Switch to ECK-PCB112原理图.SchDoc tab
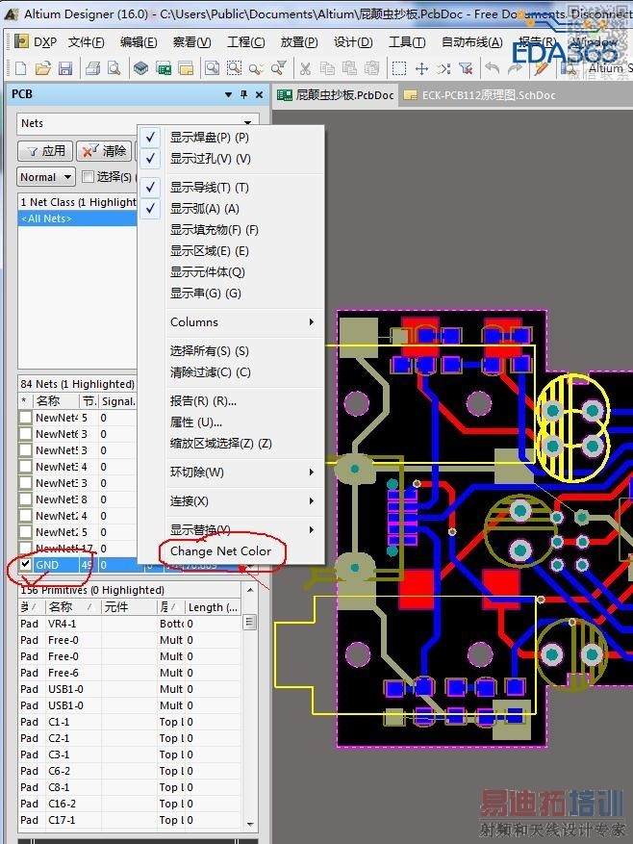Image resolution: width=633 pixels, height=844 pixels. point(481,95)
